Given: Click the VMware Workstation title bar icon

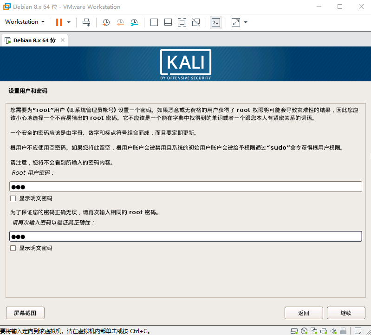Looking at the screenshot, I should [x=7, y=7].
